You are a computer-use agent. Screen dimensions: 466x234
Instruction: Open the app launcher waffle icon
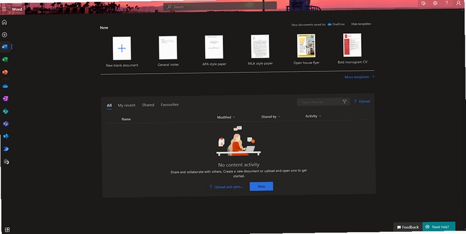(4, 9)
